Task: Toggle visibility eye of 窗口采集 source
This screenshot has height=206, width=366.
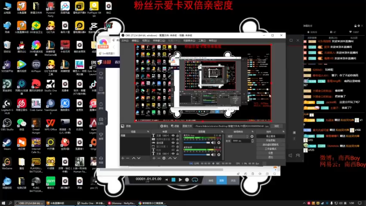Action: [x=173, y=146]
